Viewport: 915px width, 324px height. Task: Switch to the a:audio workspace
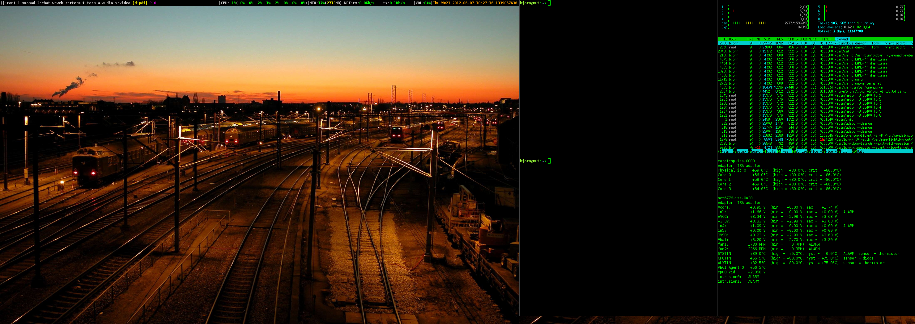click(105, 3)
